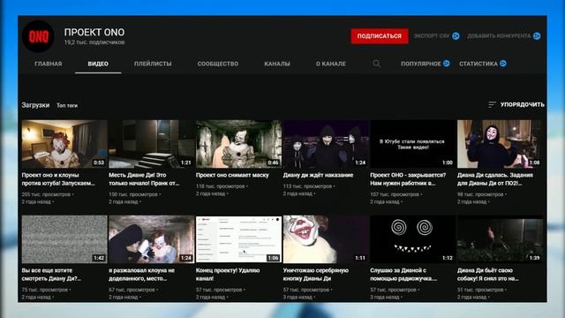The width and height of the screenshot is (565, 318).
Task: Open thumbnail of 'Диана Ди сдалась' video
Action: 501,144
